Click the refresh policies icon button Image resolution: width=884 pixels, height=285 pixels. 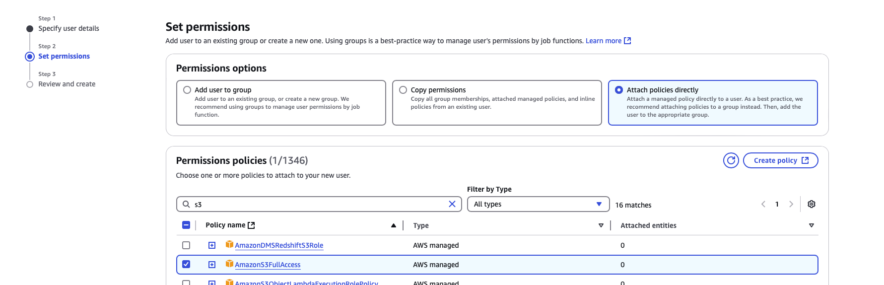[x=731, y=160]
